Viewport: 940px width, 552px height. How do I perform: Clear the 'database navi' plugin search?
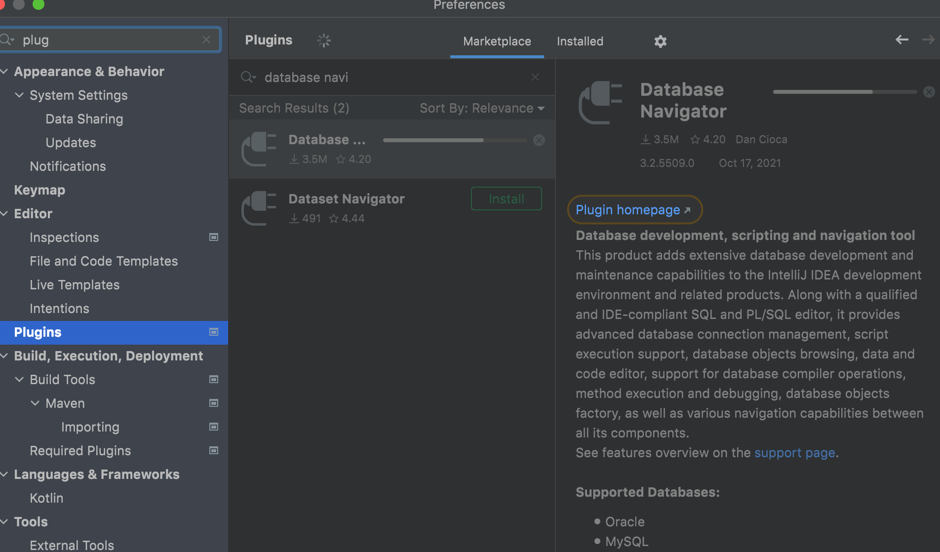[x=535, y=77]
